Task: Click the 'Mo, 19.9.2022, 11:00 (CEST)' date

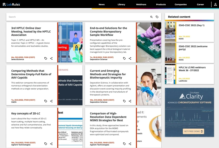Action: [x=23, y=57]
